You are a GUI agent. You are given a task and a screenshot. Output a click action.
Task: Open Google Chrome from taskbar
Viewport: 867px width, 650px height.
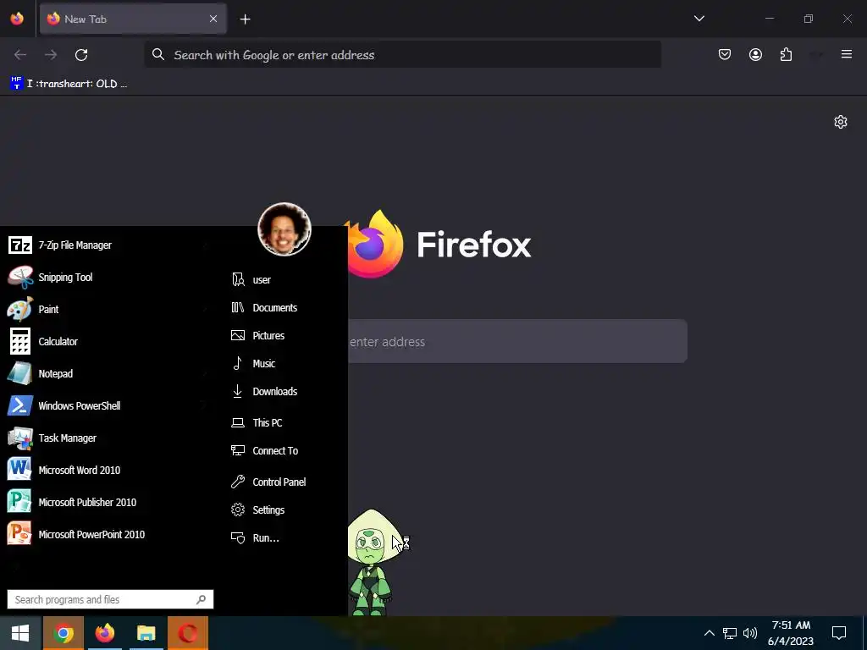[x=63, y=633]
